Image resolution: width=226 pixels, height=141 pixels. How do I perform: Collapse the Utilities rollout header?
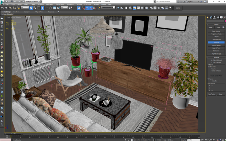216,24
